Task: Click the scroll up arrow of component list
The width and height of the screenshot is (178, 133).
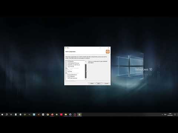Action: pos(86,61)
